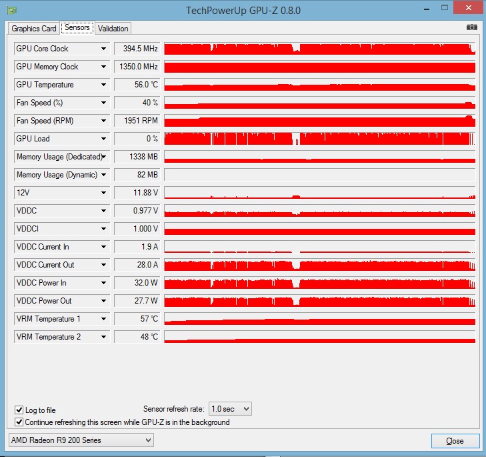This screenshot has width=486, height=457.
Task: Open the AMD Radeon R9 200 Series selector
Action: point(81,440)
